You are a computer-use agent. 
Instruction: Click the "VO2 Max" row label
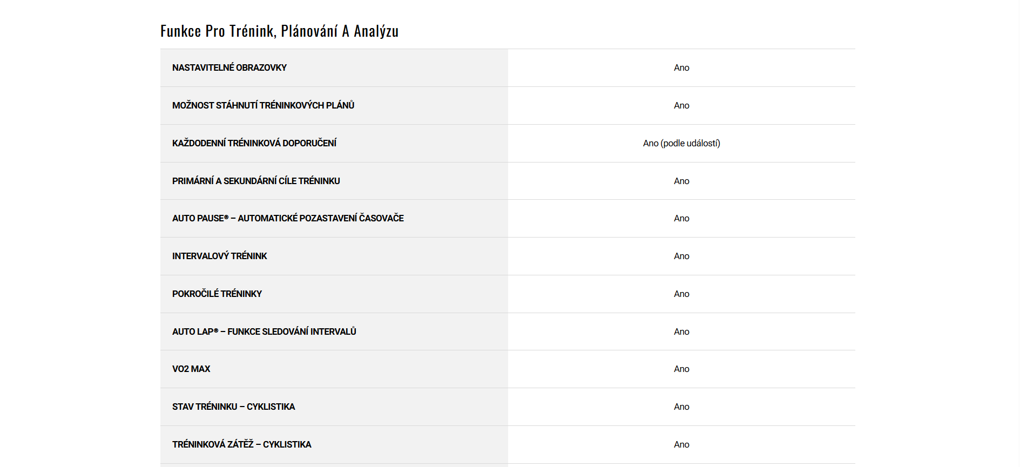[191, 369]
